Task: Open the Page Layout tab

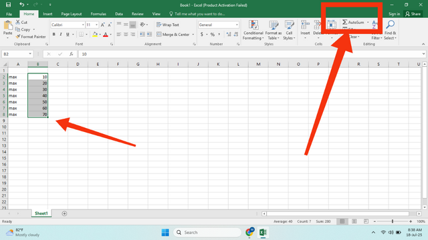Action: coord(72,14)
